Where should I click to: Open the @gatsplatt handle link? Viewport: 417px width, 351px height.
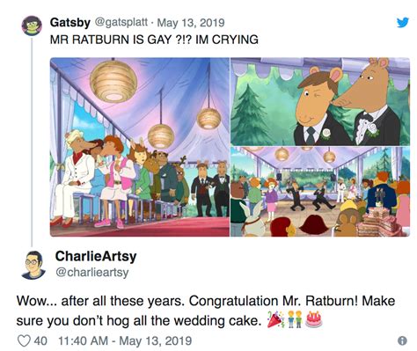pyautogui.click(x=121, y=22)
